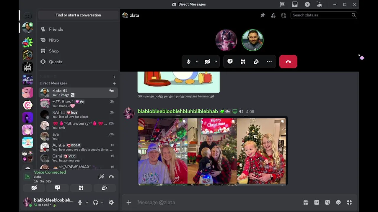
Task: Open activities from voice panel
Action: (x=81, y=188)
